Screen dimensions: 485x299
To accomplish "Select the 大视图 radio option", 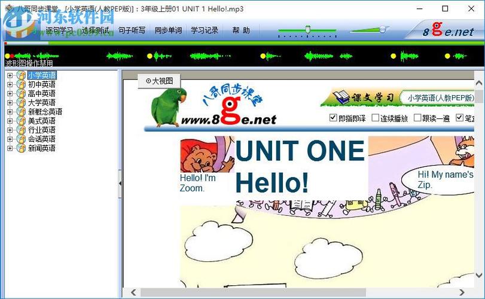I will pyautogui.click(x=148, y=81).
